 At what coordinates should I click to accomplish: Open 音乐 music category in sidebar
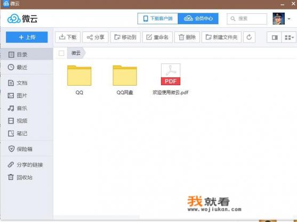pyautogui.click(x=27, y=108)
